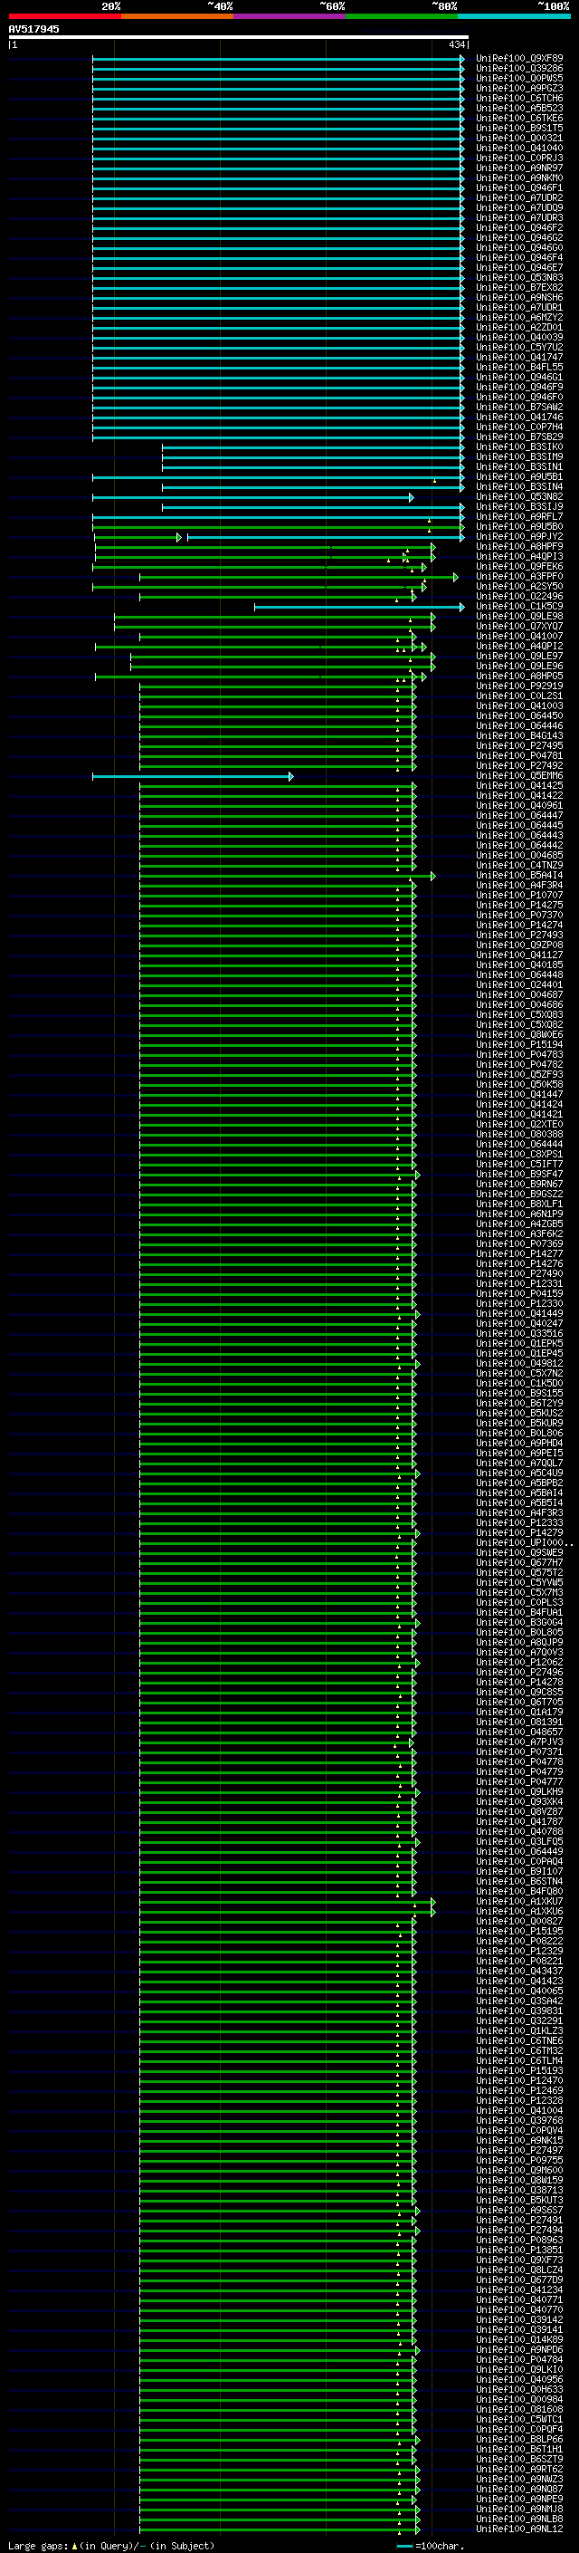579x2553 pixels.
Task: Select hit label UniRef100_Q9FEK6
Action: (519, 567)
